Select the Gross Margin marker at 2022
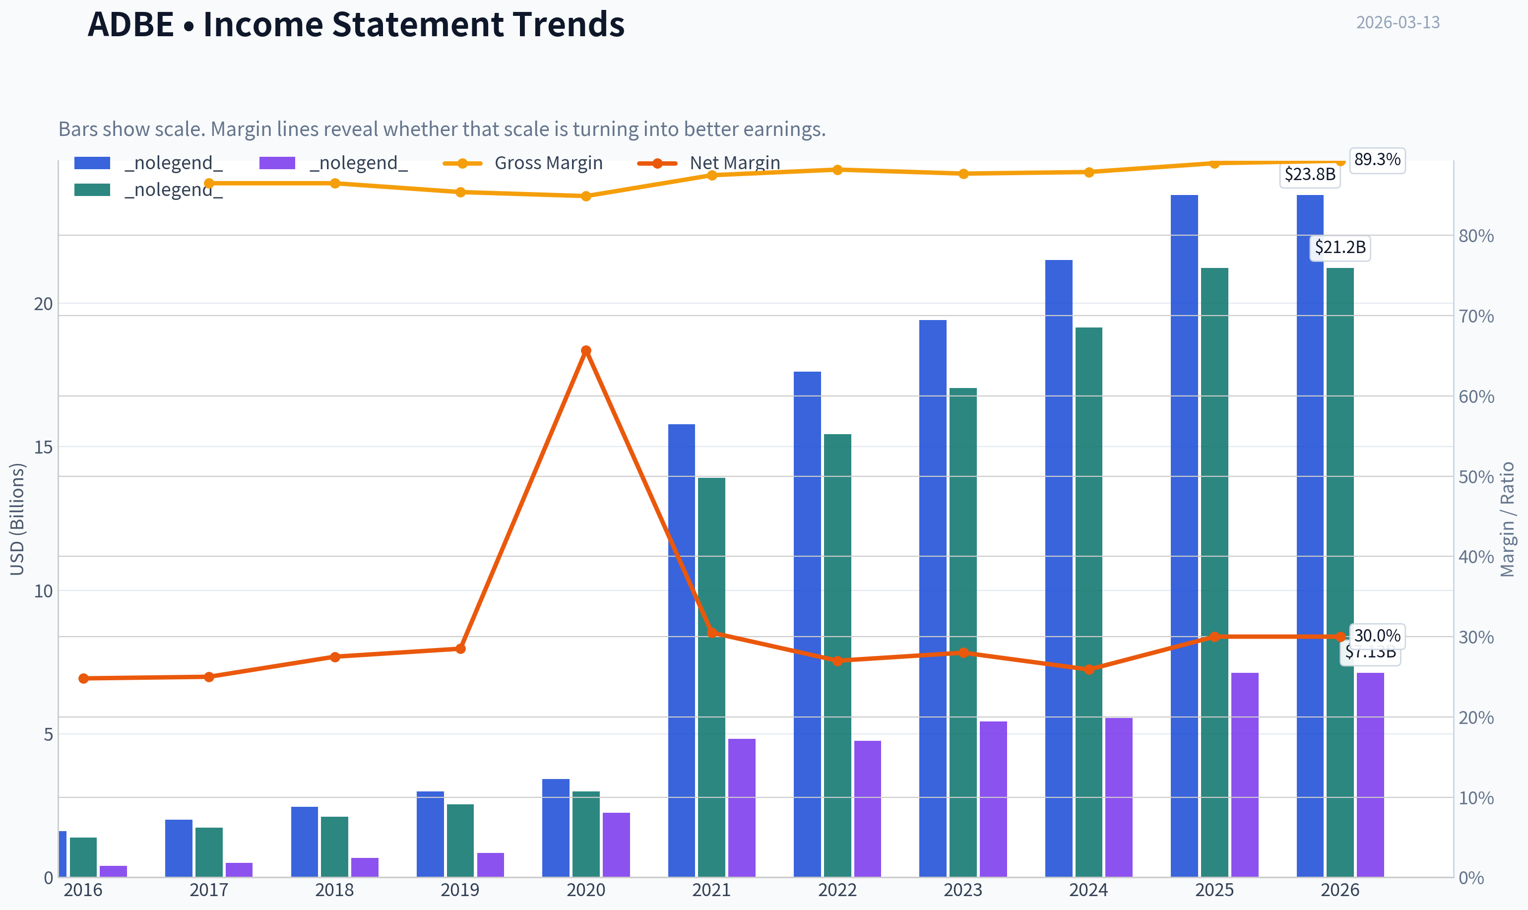Viewport: 1528px width, 910px height. pos(838,170)
